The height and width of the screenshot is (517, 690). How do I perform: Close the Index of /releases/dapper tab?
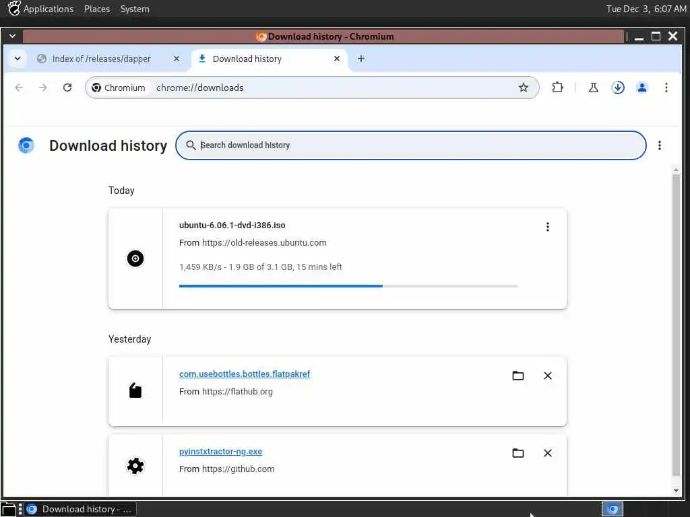[x=177, y=59]
